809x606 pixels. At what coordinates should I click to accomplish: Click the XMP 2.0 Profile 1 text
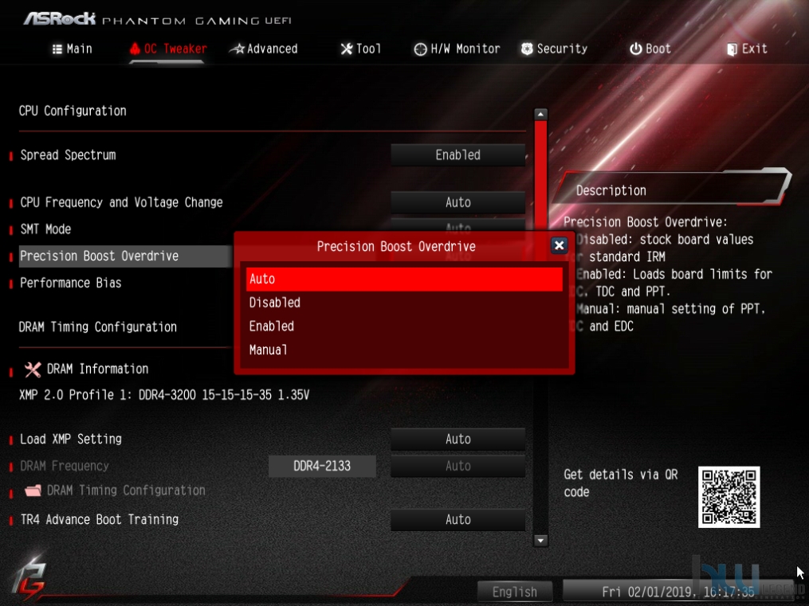[164, 395]
